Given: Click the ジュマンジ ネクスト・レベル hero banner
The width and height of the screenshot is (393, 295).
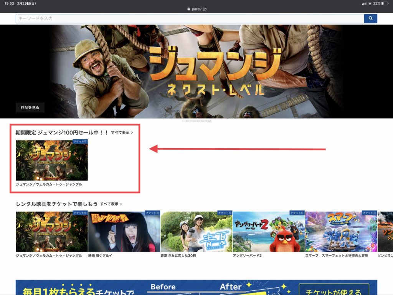Looking at the screenshot, I should coord(196,71).
